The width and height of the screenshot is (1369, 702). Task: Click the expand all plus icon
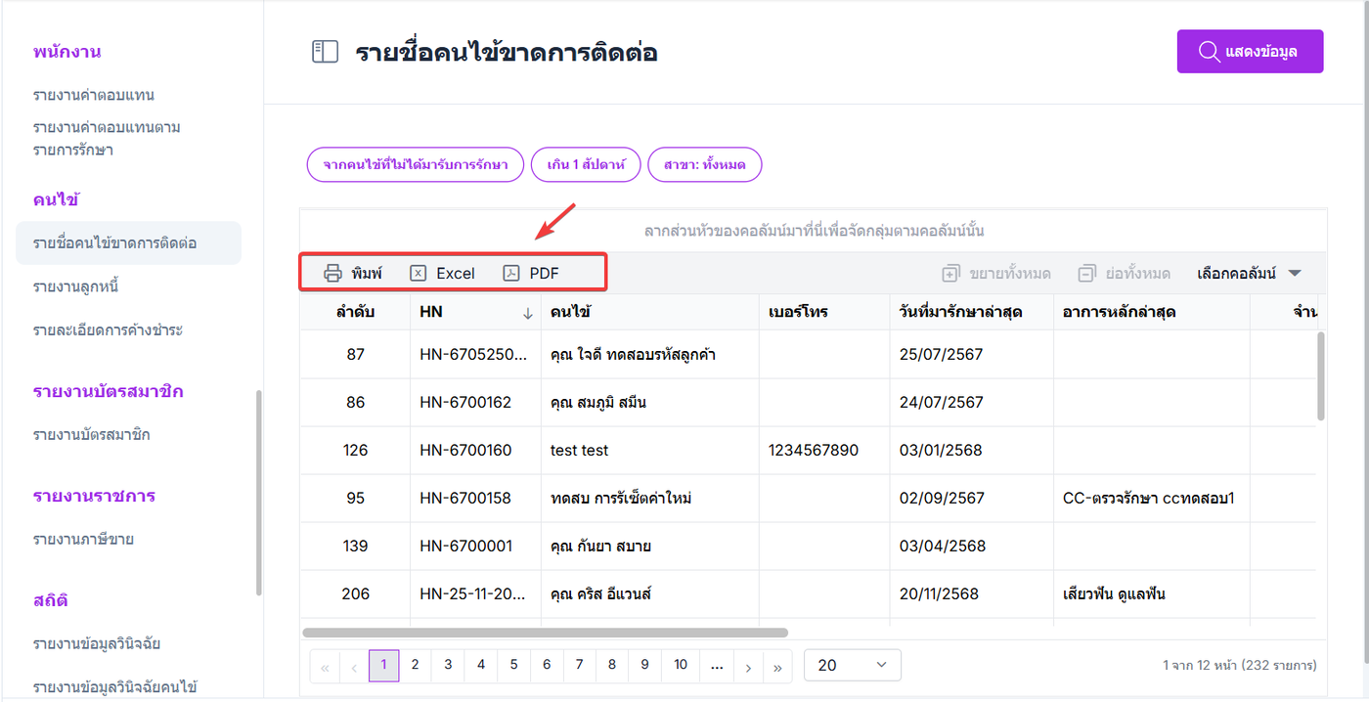(950, 274)
